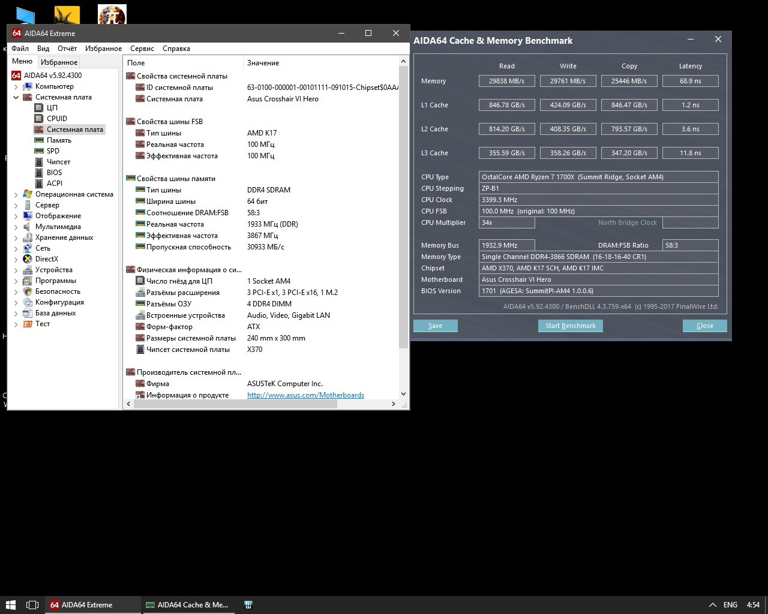Select the SPD icon in tree
768x614 pixels.
click(x=39, y=151)
